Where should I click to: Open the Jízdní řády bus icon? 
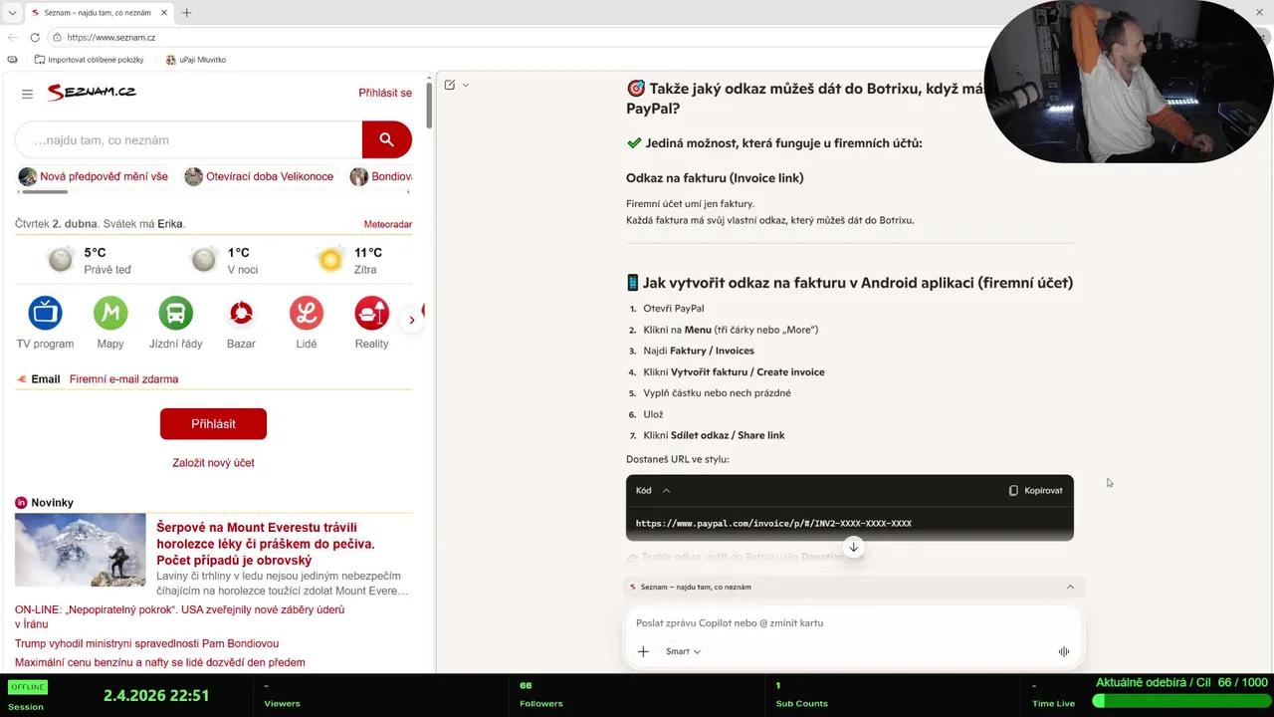click(x=176, y=313)
